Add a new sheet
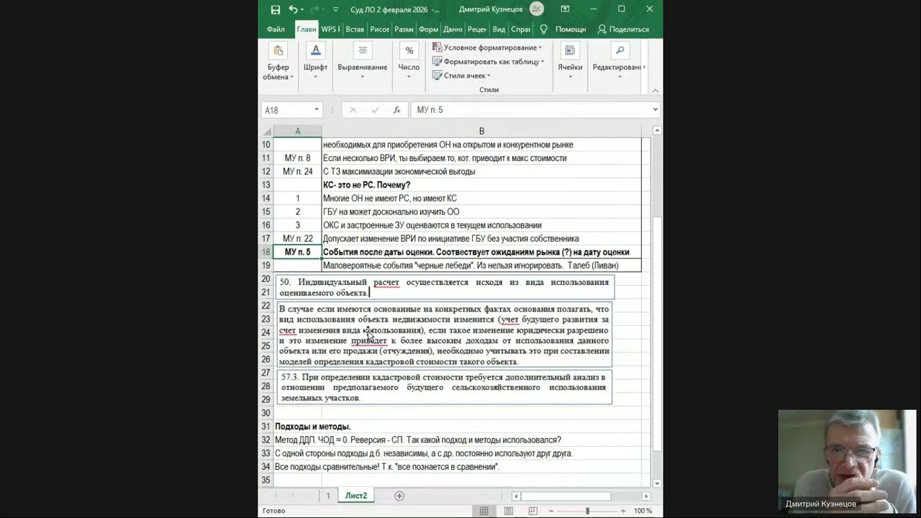 (x=399, y=496)
